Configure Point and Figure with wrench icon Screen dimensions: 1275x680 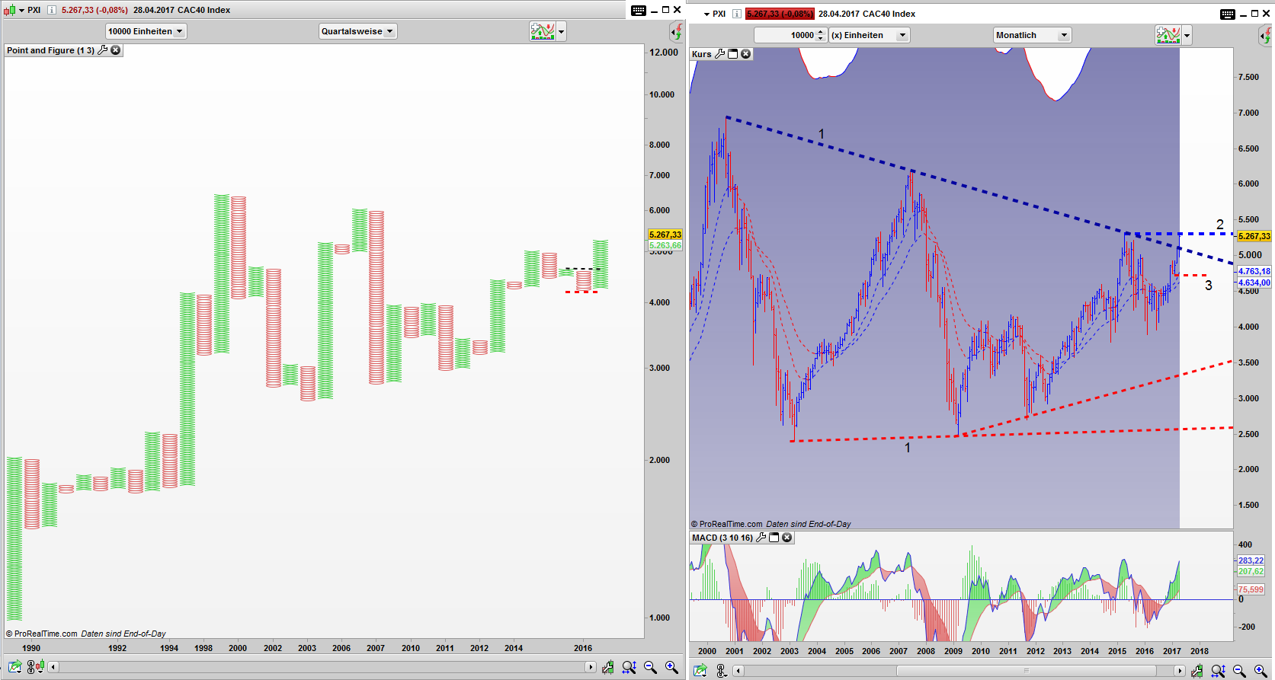tap(103, 50)
